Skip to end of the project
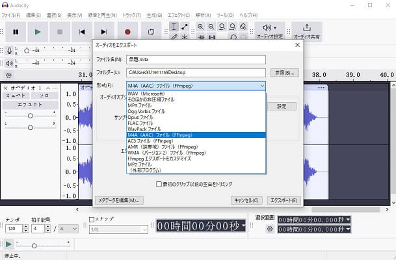The height and width of the screenshot is (260, 396). pyautogui.click(x=104, y=32)
